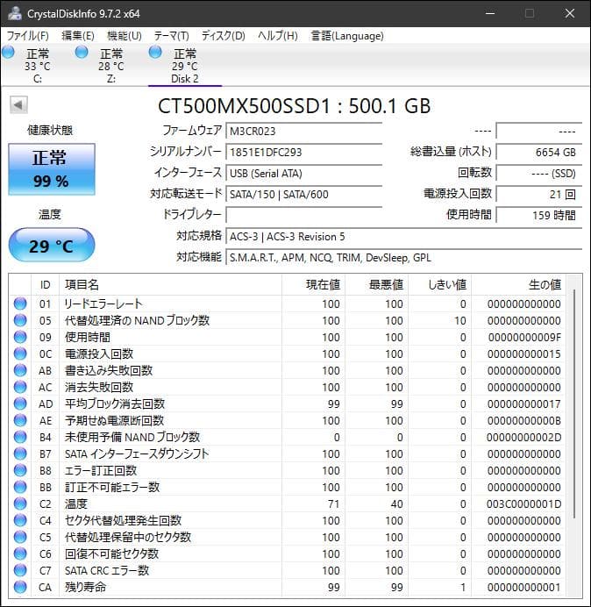Click the row name 回復不可能セクタ数

click(x=112, y=553)
